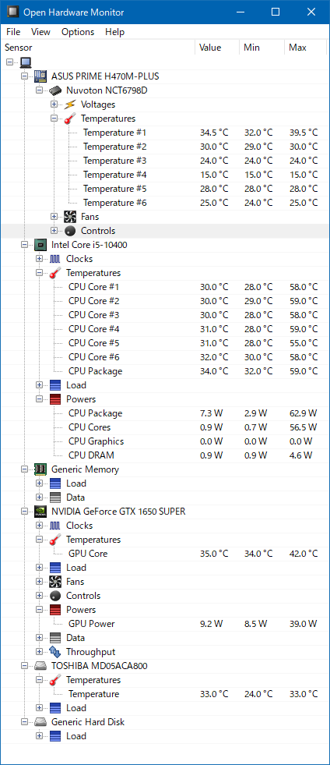This screenshot has height=765, width=330.
Task: Expand the Fans node under Nuvoton
Action: pyautogui.click(x=54, y=217)
